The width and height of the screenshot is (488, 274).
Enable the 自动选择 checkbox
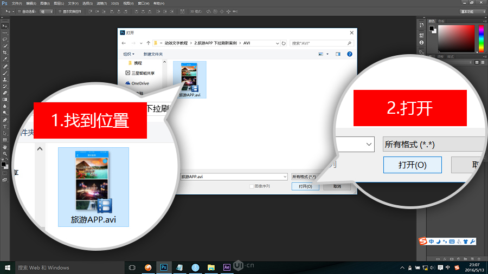[x=20, y=11]
